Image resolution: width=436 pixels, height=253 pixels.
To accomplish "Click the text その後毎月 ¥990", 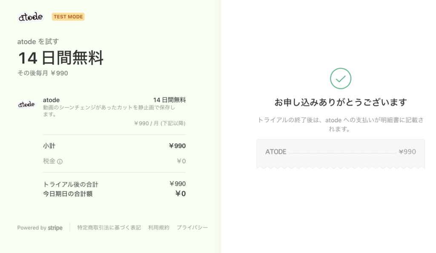I will pos(43,73).
